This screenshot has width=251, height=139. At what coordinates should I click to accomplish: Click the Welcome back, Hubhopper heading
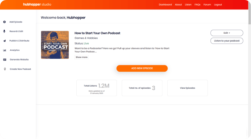point(63,18)
